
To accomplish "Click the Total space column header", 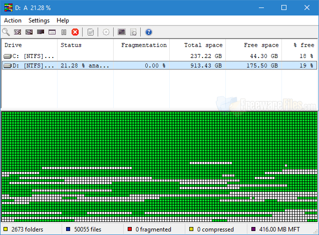I will 197,45.
